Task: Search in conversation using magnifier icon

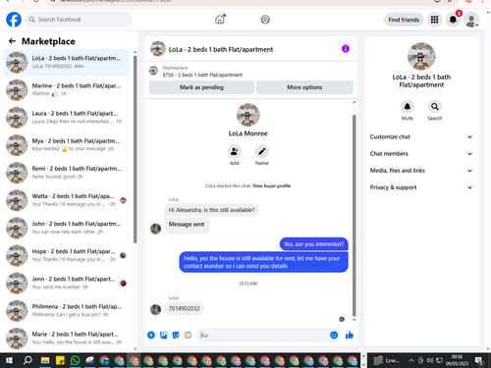Action: coord(435,107)
